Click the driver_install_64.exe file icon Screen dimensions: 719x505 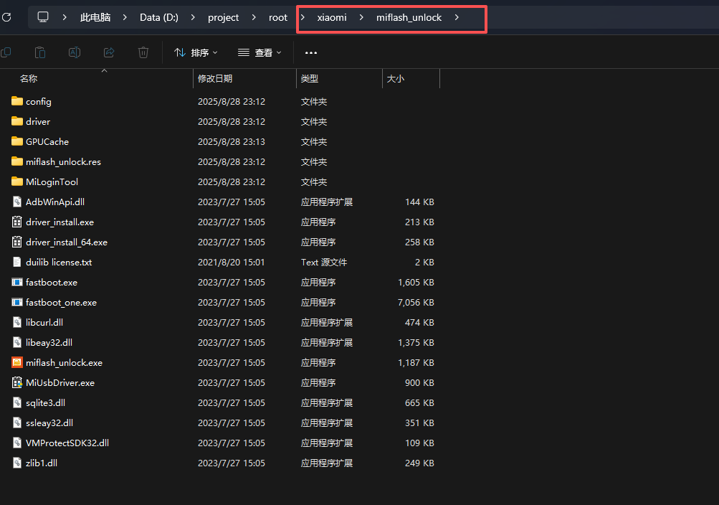tap(17, 242)
